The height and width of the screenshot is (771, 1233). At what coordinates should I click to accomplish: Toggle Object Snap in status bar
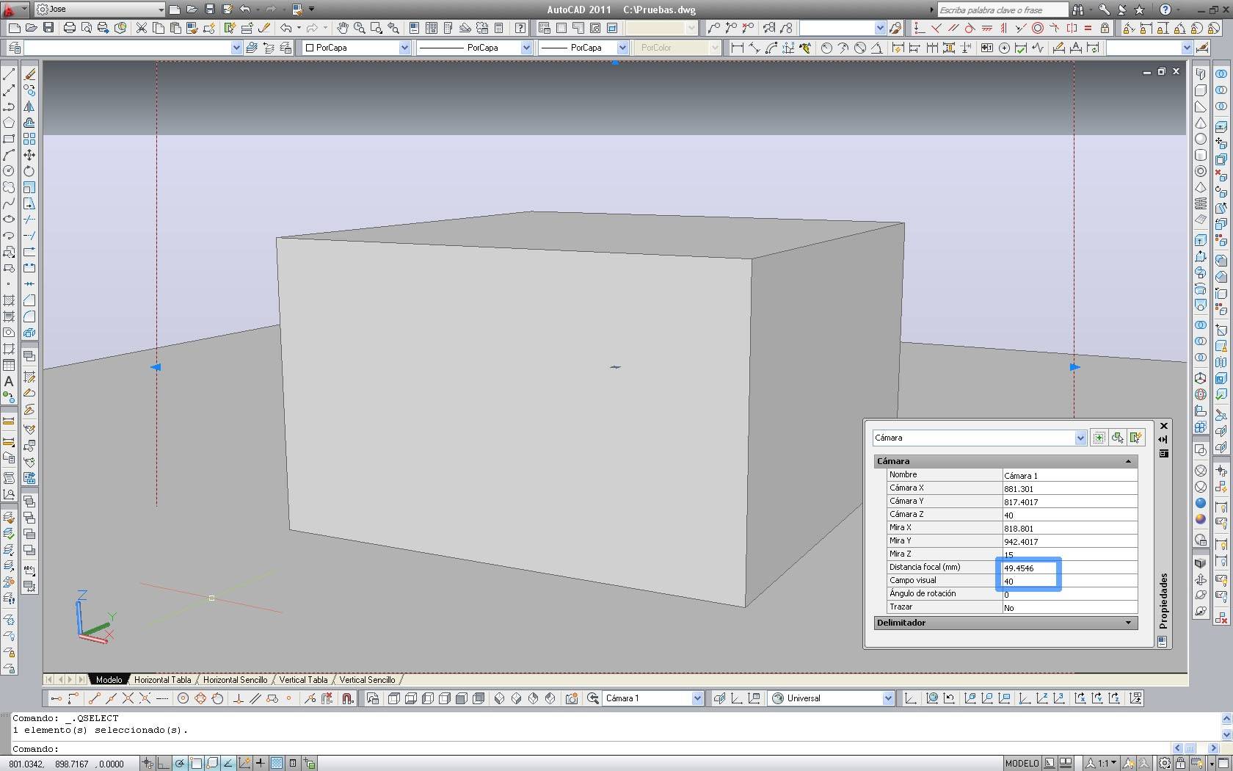tap(197, 764)
